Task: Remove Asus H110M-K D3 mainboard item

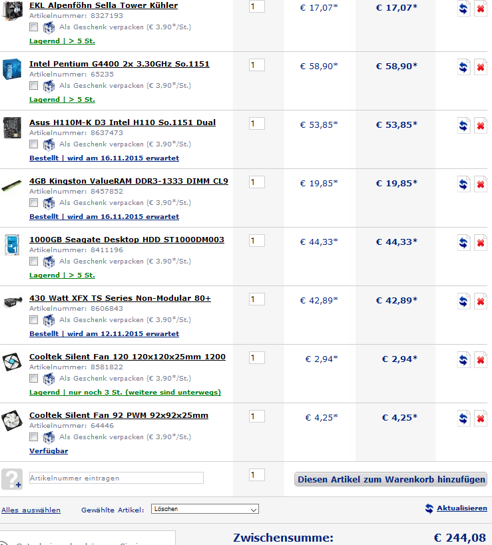Action: [481, 126]
